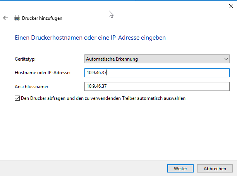Viewport: 237px width, 176px height.
Task: Click the heading Einen Druckerhostnamen oder eine IP-Adresse eingeben
Action: [90, 38]
